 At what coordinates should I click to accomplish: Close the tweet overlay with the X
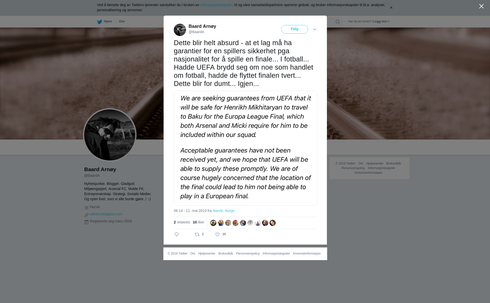click(x=481, y=6)
